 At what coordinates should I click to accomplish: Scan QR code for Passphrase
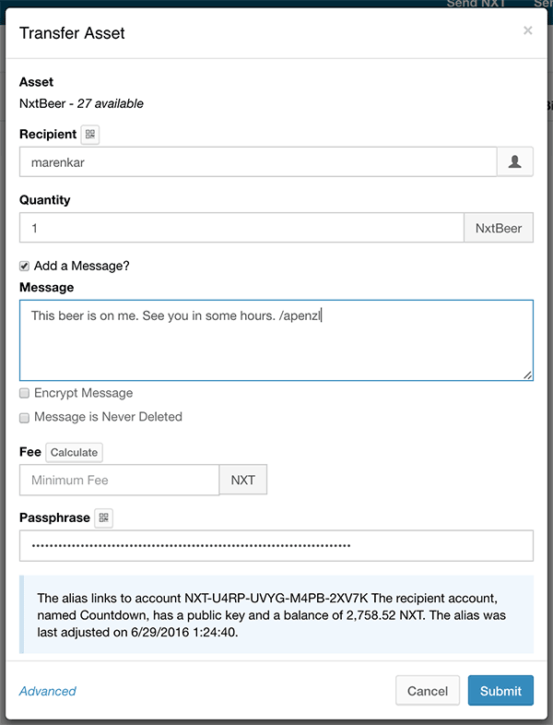point(103,517)
